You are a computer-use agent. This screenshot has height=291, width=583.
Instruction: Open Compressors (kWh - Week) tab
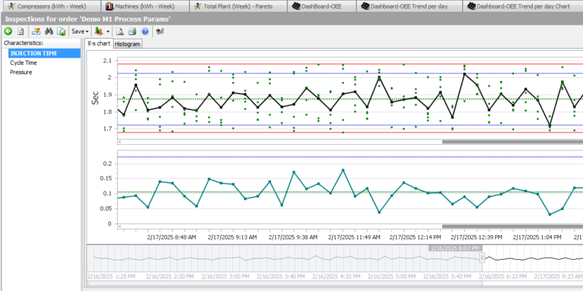50,7
